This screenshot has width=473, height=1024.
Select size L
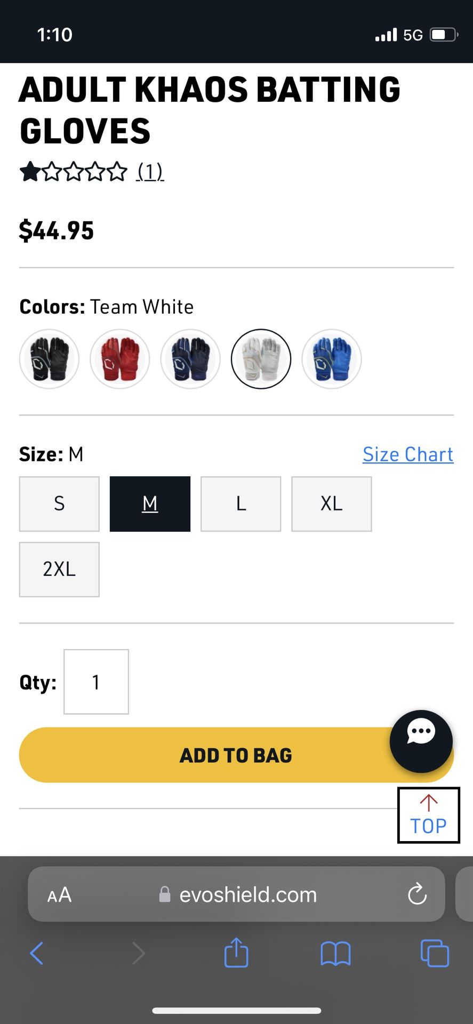(x=240, y=503)
